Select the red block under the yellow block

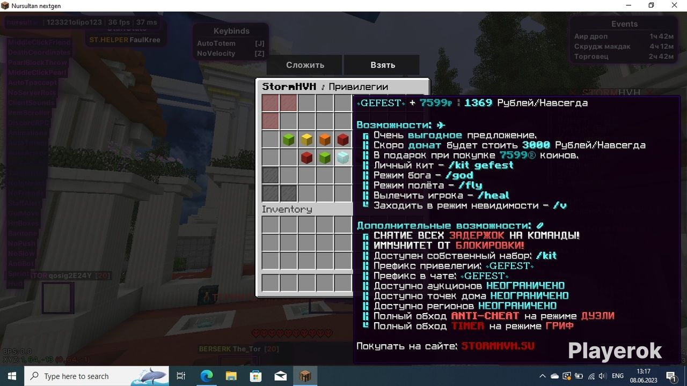(x=306, y=158)
